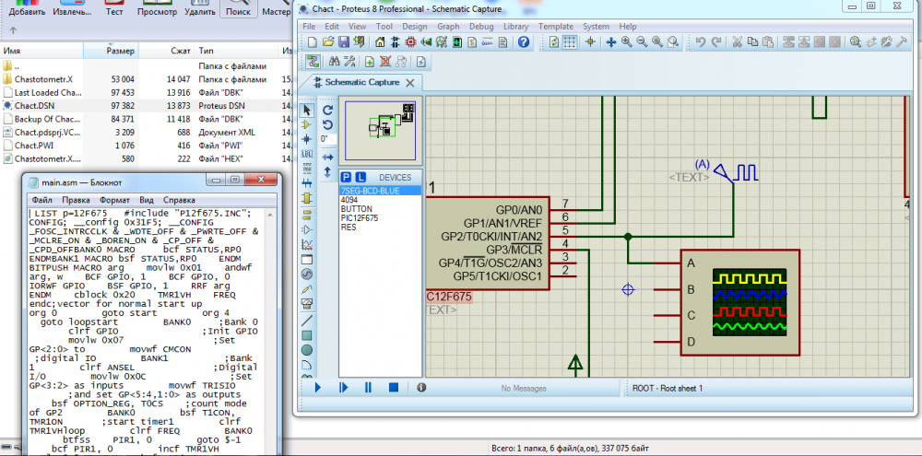Stop the simulation with the square button
The width and height of the screenshot is (922, 456).
tap(393, 388)
